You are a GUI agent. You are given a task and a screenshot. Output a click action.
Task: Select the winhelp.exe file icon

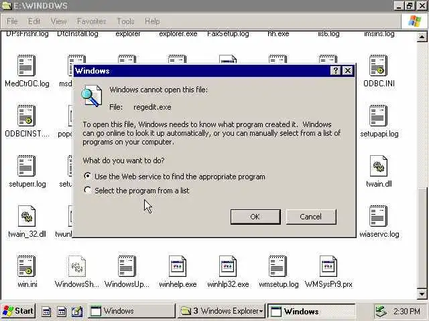pyautogui.click(x=178, y=266)
